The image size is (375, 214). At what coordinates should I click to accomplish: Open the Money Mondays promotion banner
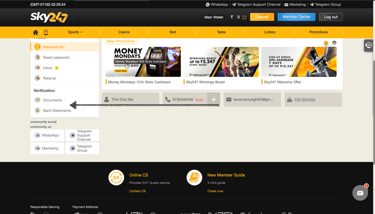pos(143,62)
